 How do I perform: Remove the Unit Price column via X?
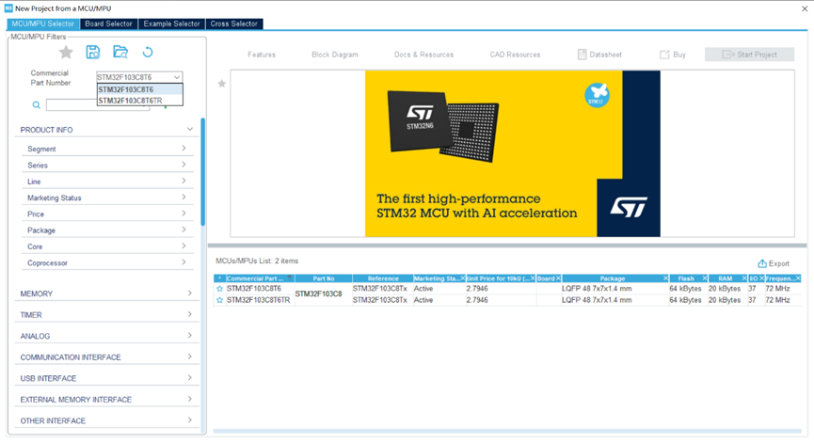pos(533,278)
